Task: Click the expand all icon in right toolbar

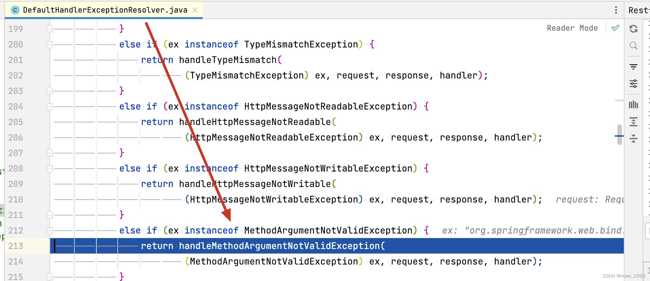Action: point(633,122)
